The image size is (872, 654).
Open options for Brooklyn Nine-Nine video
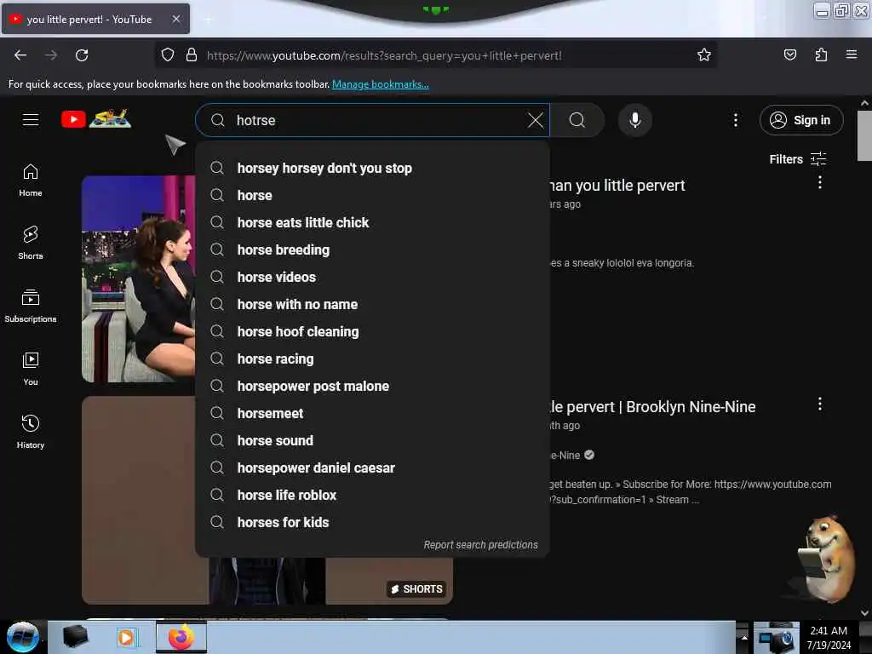point(819,404)
